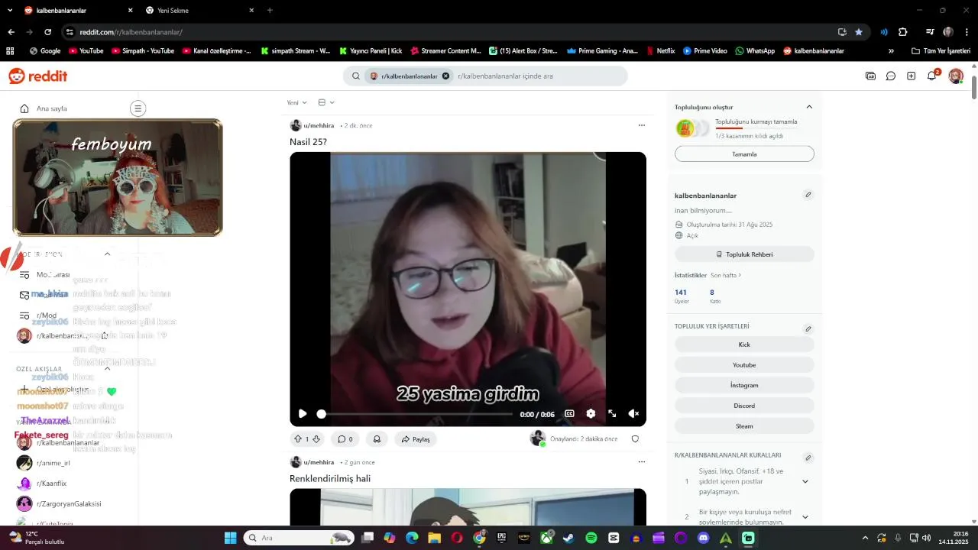Open the Windows Start menu

click(230, 538)
